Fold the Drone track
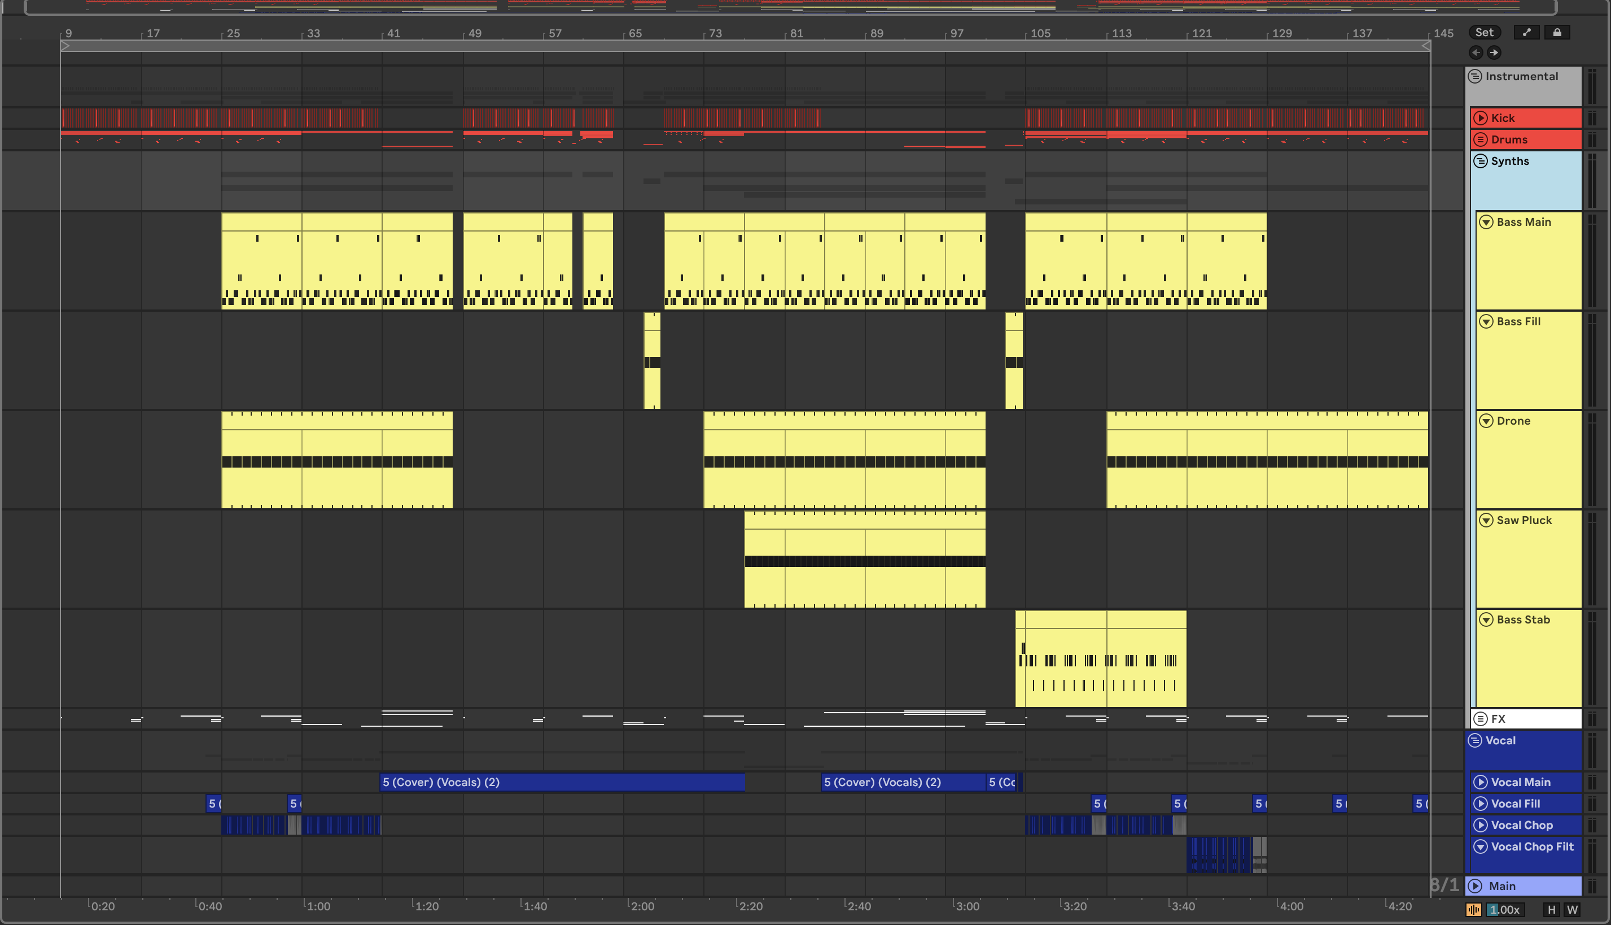 click(1486, 421)
